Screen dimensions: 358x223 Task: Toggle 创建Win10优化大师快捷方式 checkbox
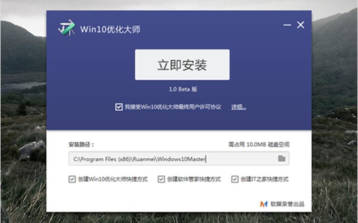pyautogui.click(x=72, y=179)
